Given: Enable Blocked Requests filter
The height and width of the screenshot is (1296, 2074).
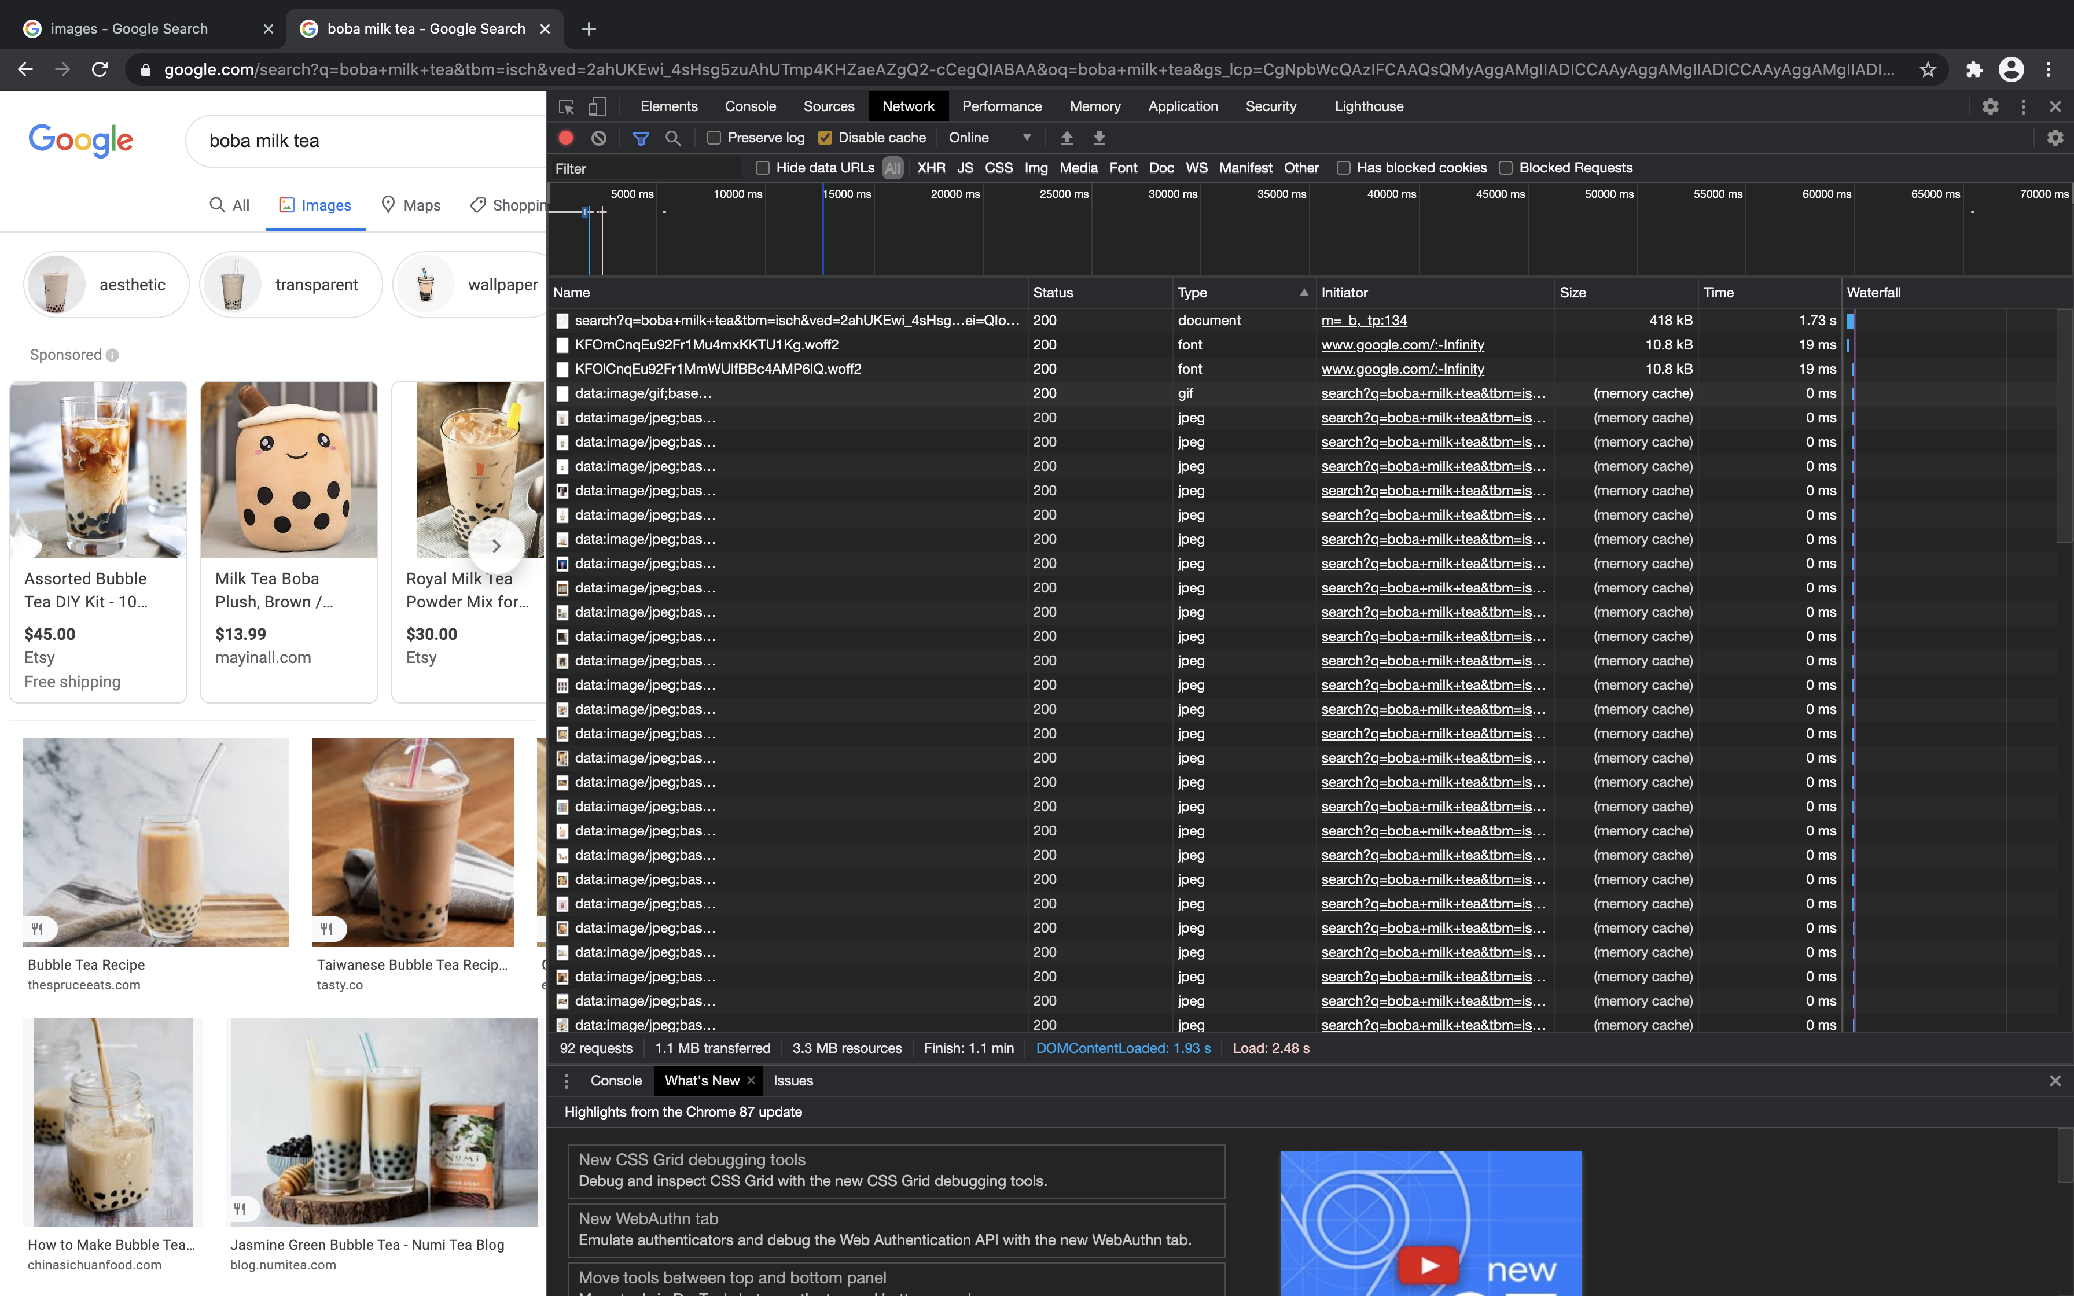Looking at the screenshot, I should (x=1506, y=168).
